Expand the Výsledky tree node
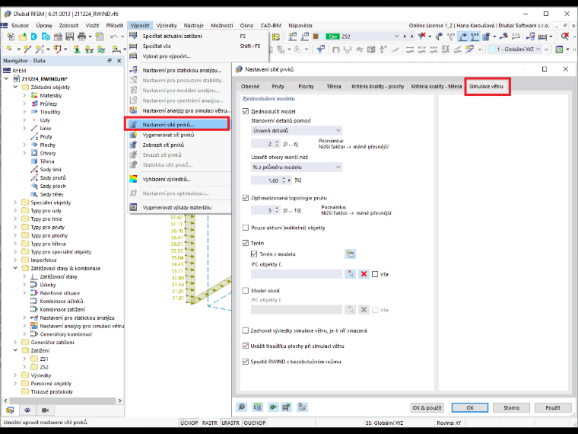This screenshot has width=578, height=434. tap(15, 375)
